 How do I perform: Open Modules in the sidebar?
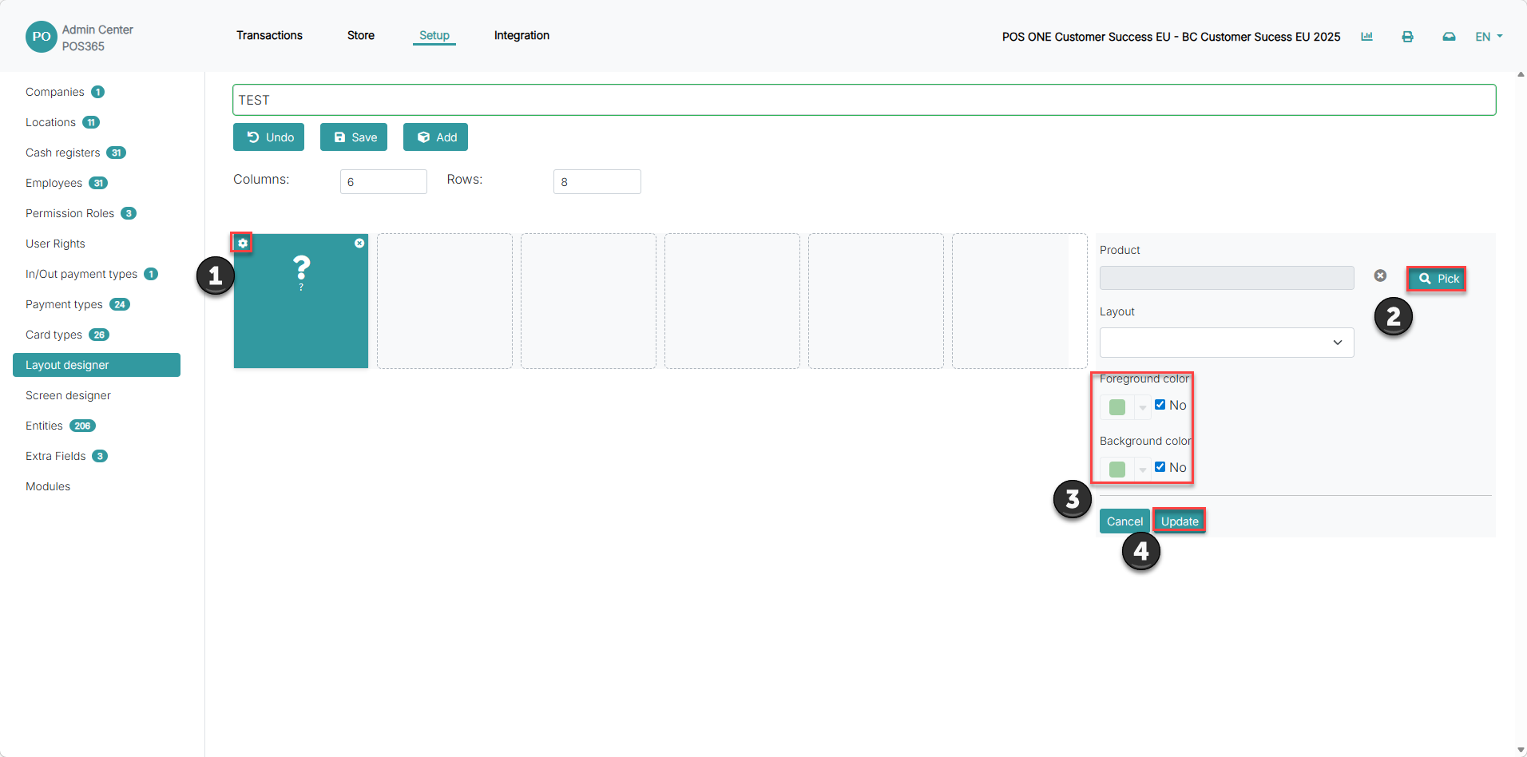tap(48, 486)
